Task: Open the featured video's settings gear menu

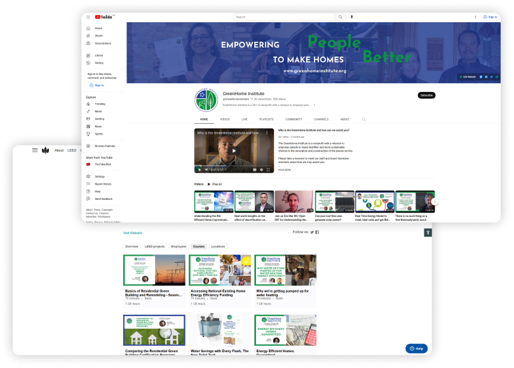Action: pyautogui.click(x=261, y=169)
